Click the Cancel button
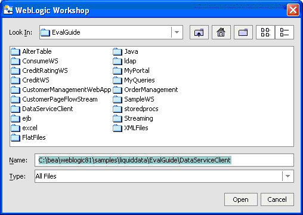This screenshot has width=303, height=215. pos(277,199)
